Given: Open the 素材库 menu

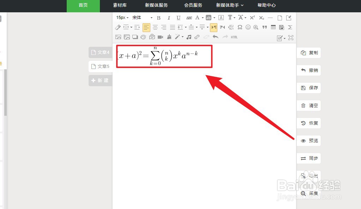Looking at the screenshot, I should pyautogui.click(x=120, y=5).
